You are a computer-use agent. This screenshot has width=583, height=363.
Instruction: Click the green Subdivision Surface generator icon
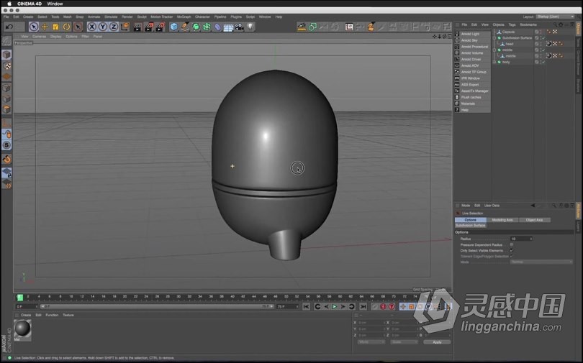pos(196,27)
